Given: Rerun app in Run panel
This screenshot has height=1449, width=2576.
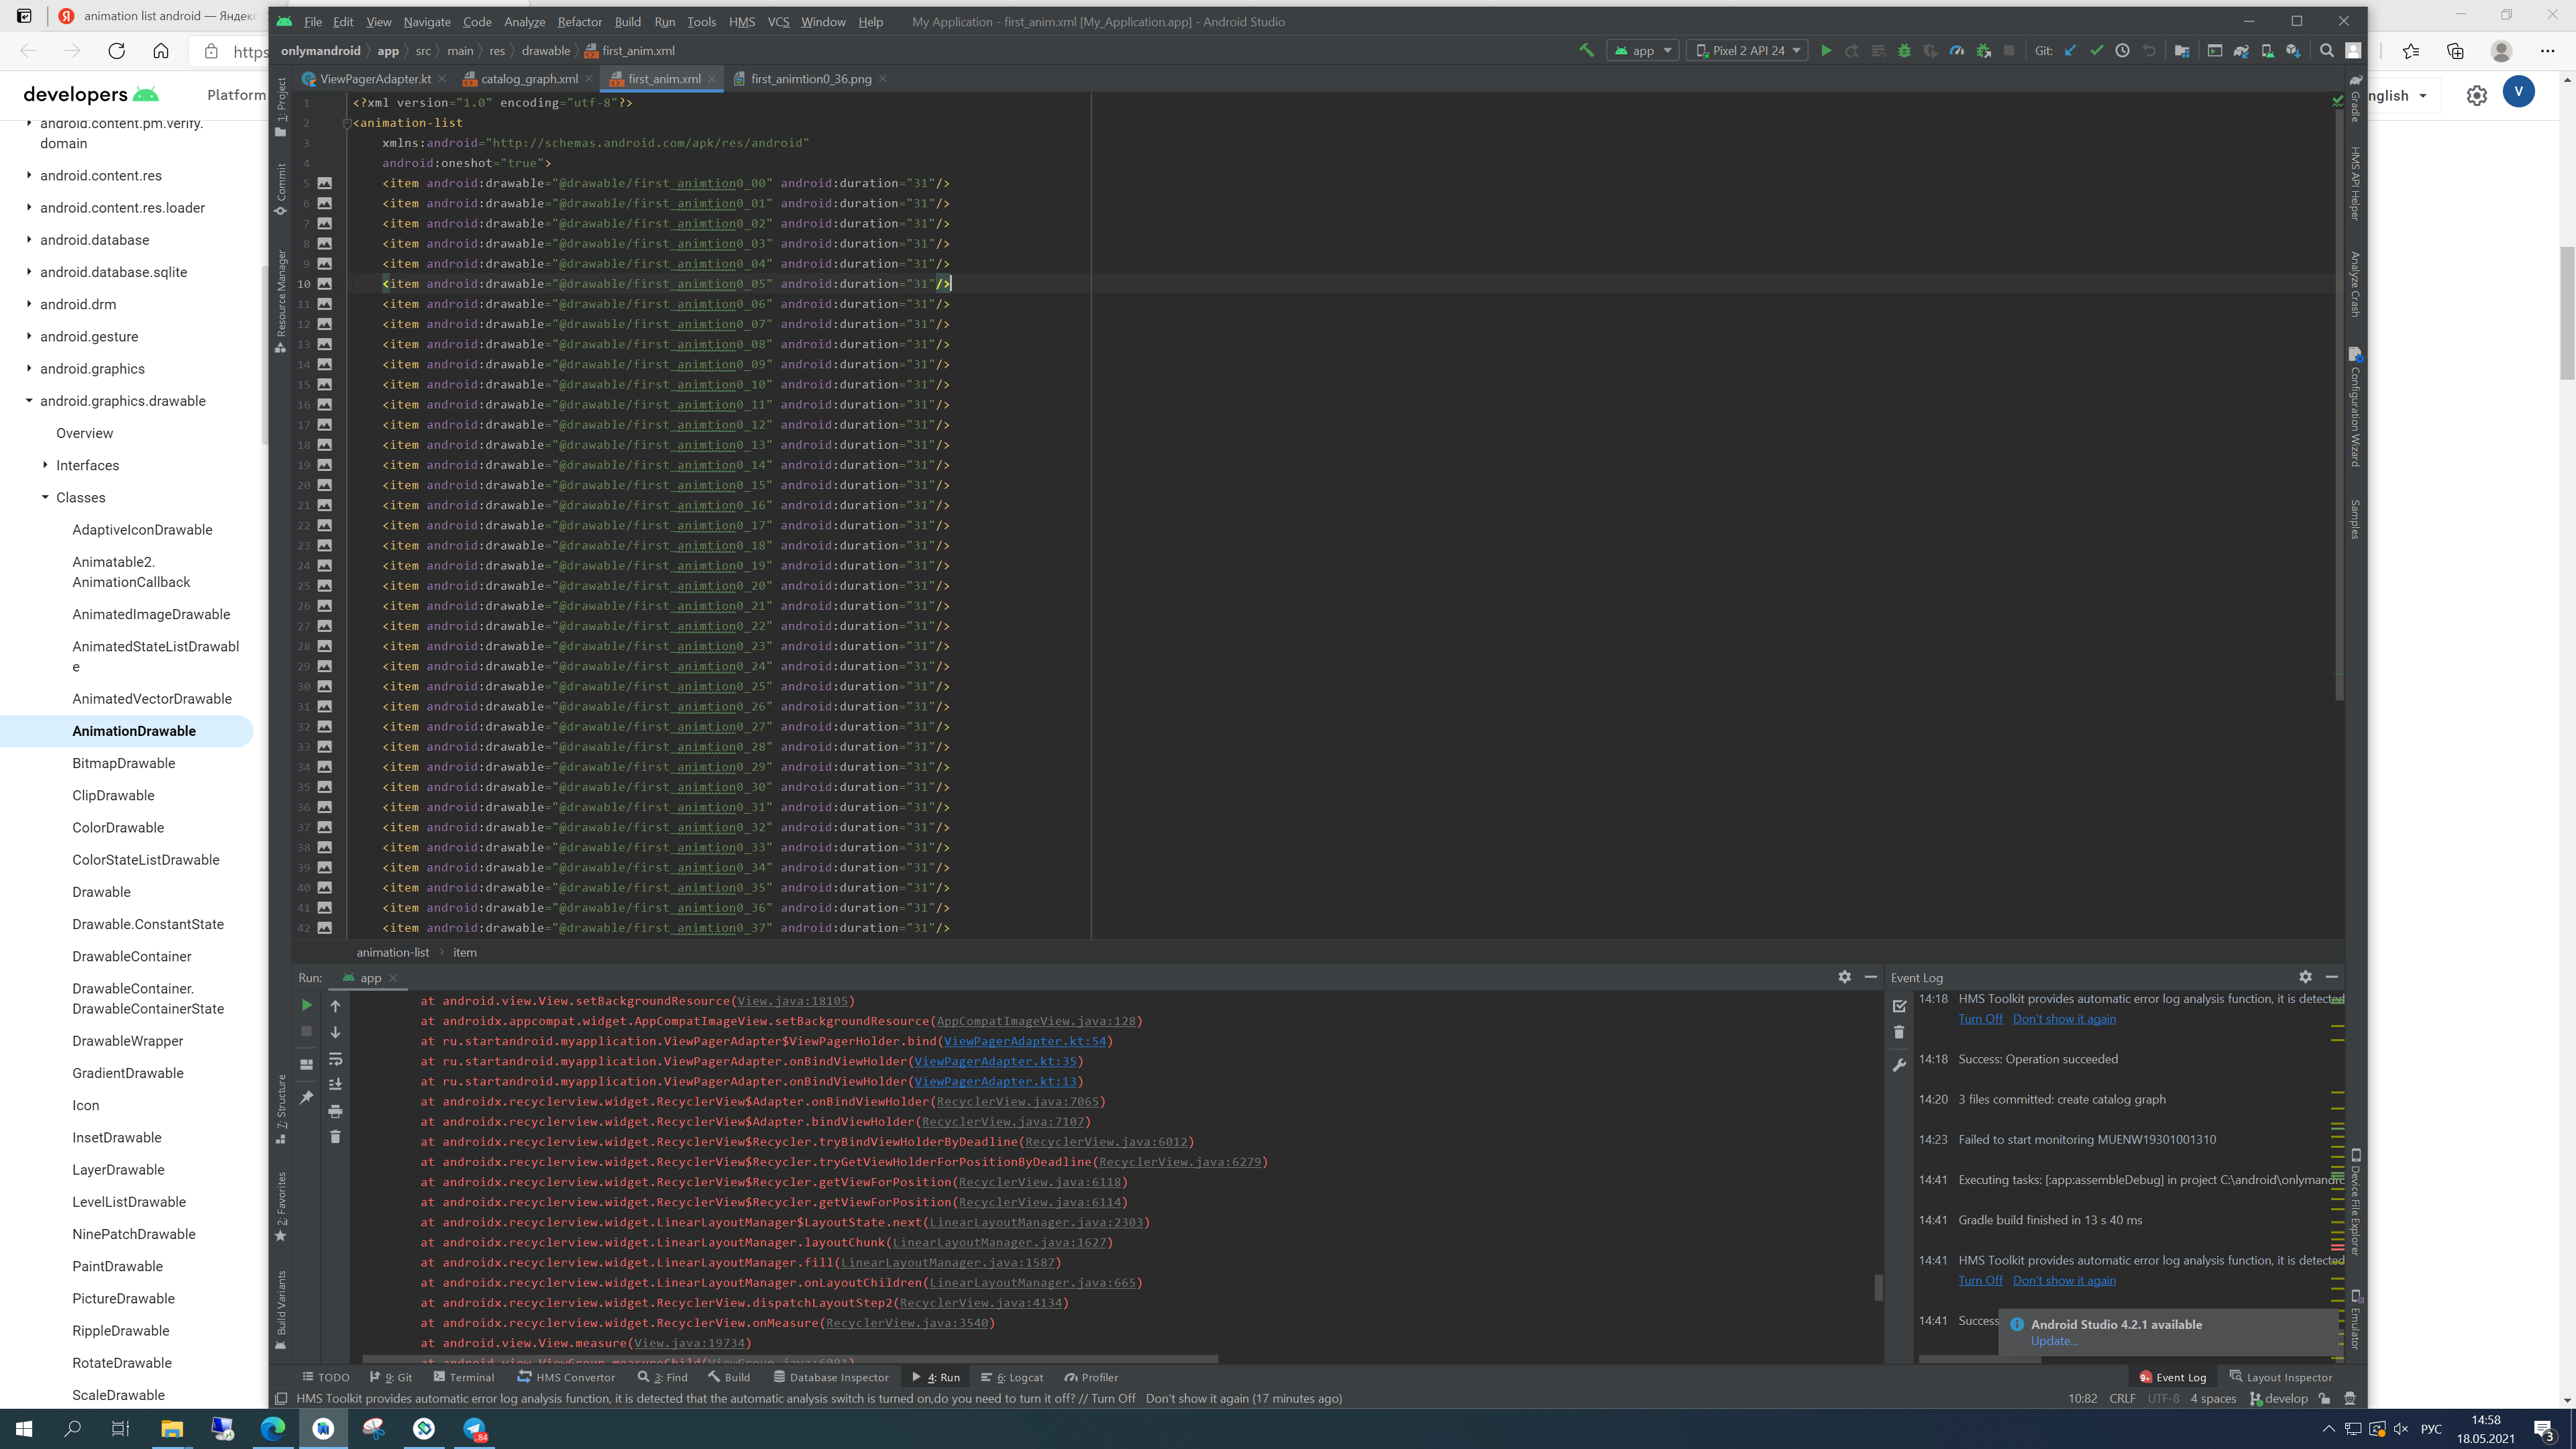Looking at the screenshot, I should point(306,1005).
